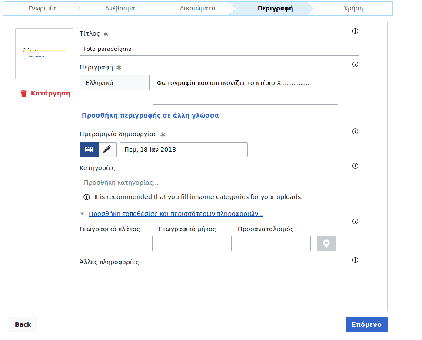Show info for the location coordinates section
The image size is (422, 340).
[x=355, y=222]
